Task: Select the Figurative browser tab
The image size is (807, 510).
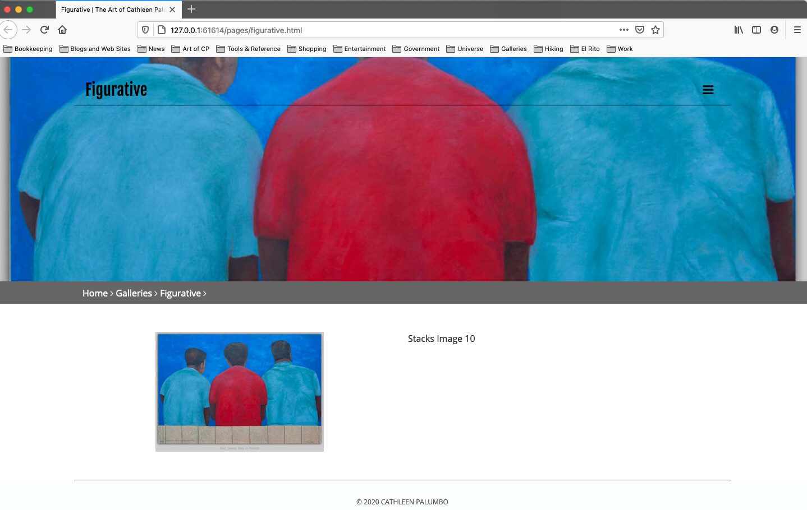Action: click(x=118, y=10)
